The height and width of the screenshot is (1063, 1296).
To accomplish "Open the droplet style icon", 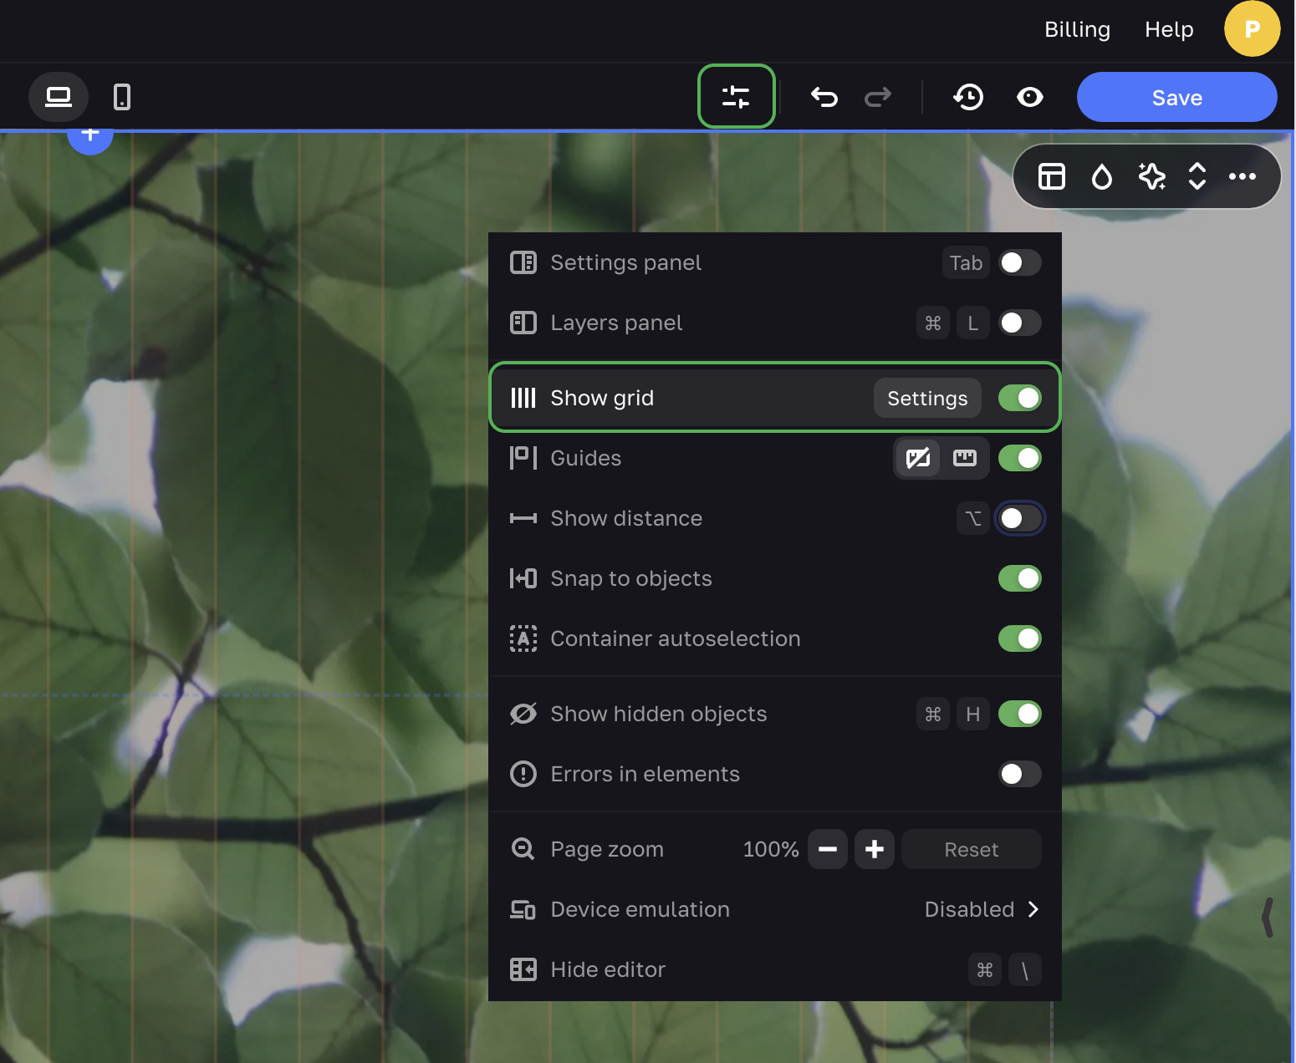I will [1102, 176].
